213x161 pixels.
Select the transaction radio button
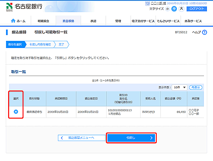[16, 112]
